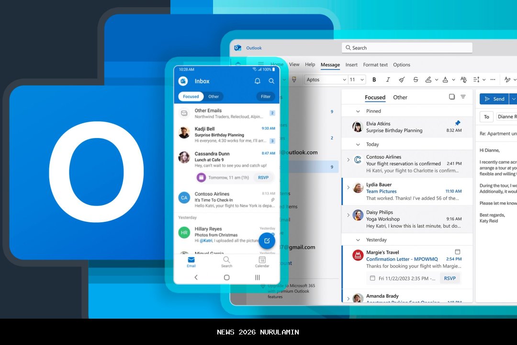Select the Focused pill on mobile inbox

tap(191, 96)
